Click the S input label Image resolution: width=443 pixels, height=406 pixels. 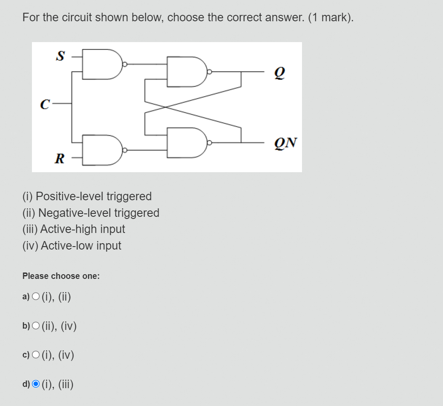click(60, 56)
